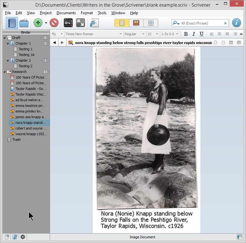The image size is (246, 243).
Task: Open the Keywords panel key icon
Action: (68, 23)
